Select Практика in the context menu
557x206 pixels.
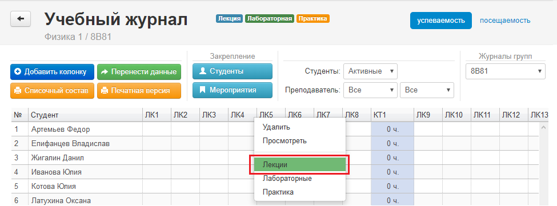pos(300,192)
